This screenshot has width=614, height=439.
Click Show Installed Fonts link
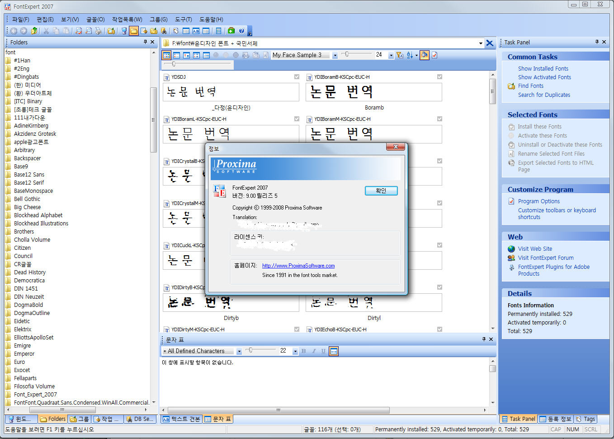(x=543, y=69)
